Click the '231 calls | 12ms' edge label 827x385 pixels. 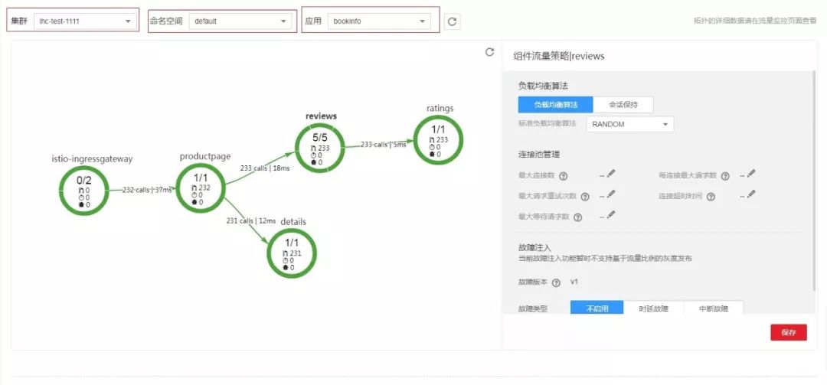[251, 220]
